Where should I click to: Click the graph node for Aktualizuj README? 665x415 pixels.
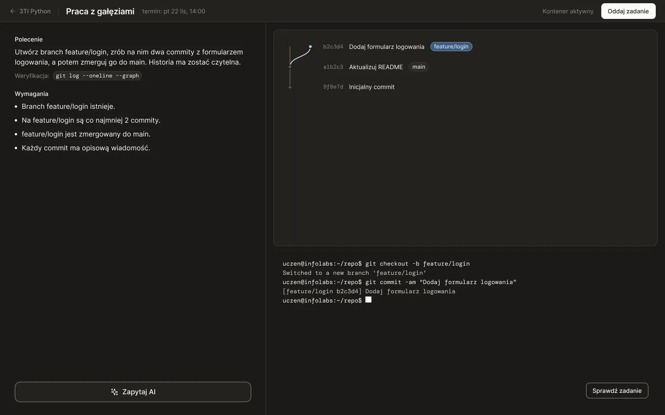pos(290,67)
